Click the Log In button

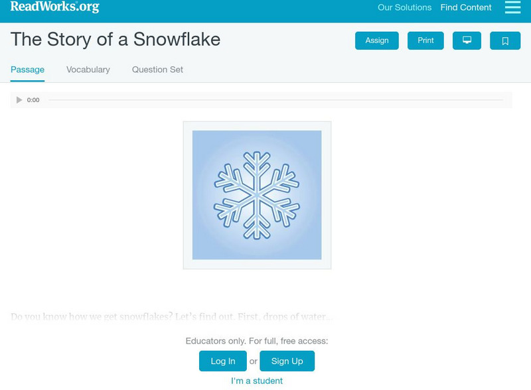pyautogui.click(x=223, y=361)
